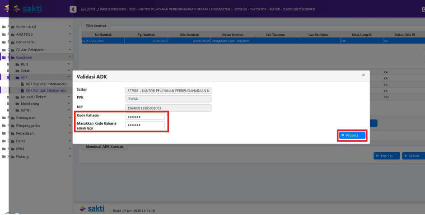Select the Pilih Kontrak tab
This screenshot has height=215, width=425.
click(95, 27)
